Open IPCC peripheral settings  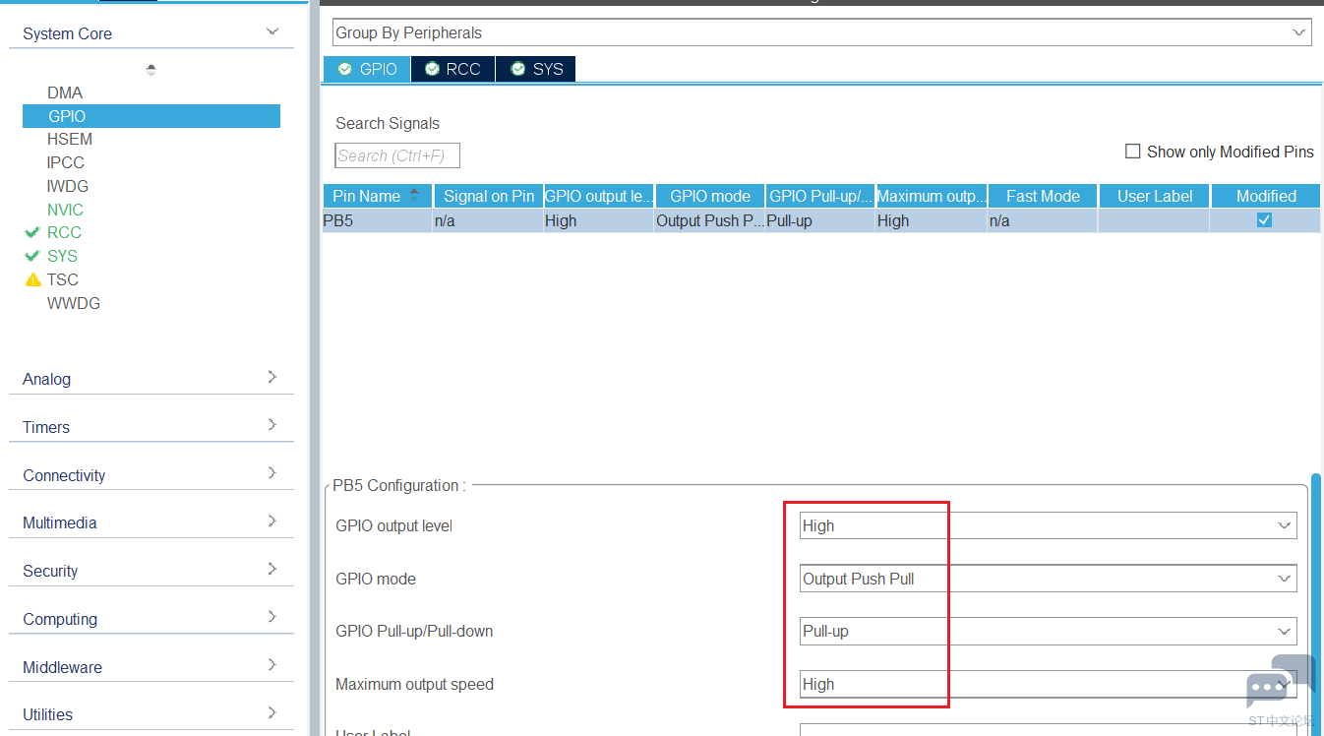[66, 162]
